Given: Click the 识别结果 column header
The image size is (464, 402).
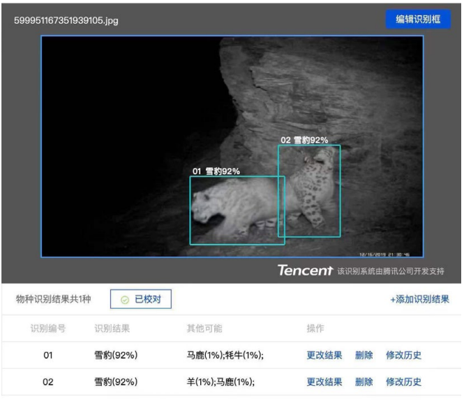Looking at the screenshot, I should 112,328.
